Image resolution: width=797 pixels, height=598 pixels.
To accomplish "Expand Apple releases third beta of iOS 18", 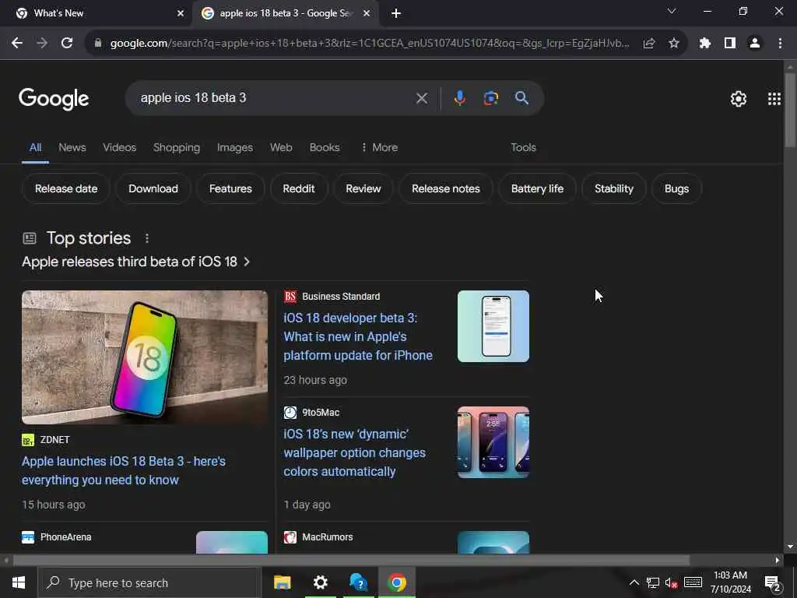I will click(135, 262).
